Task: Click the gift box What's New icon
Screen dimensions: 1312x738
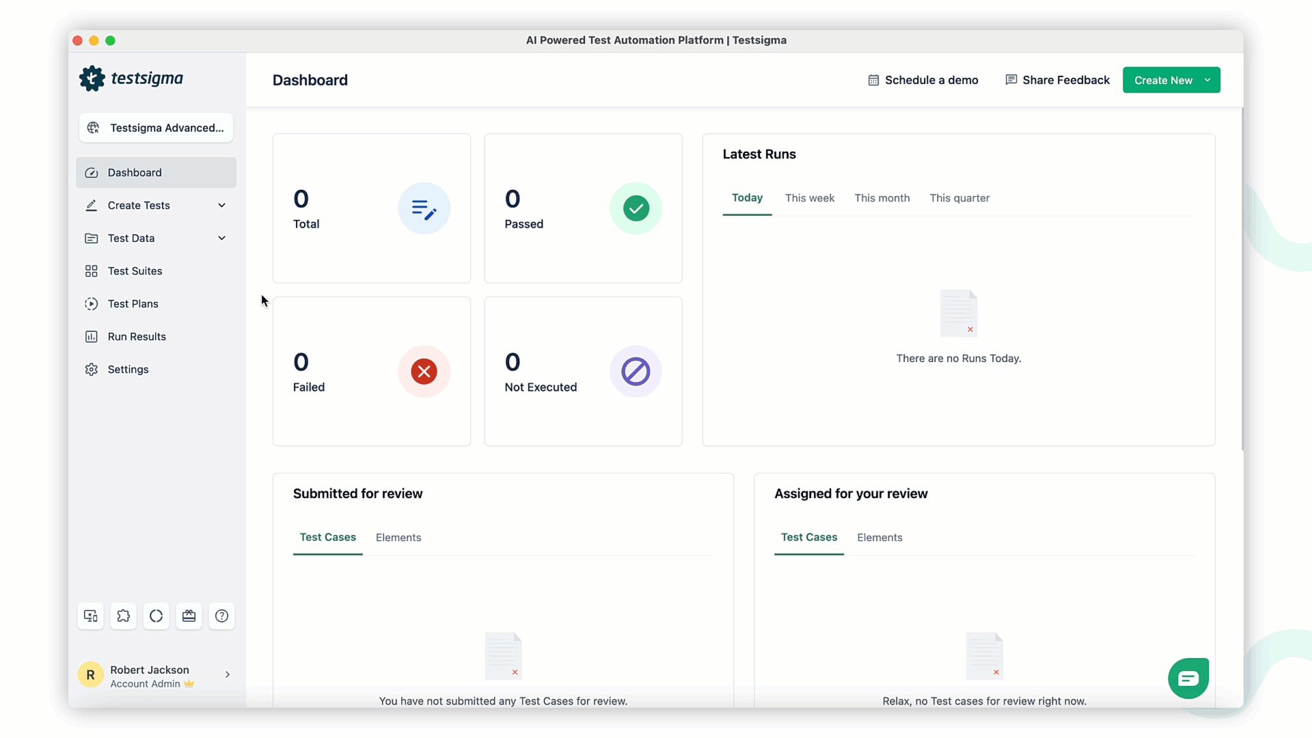Action: pyautogui.click(x=189, y=616)
